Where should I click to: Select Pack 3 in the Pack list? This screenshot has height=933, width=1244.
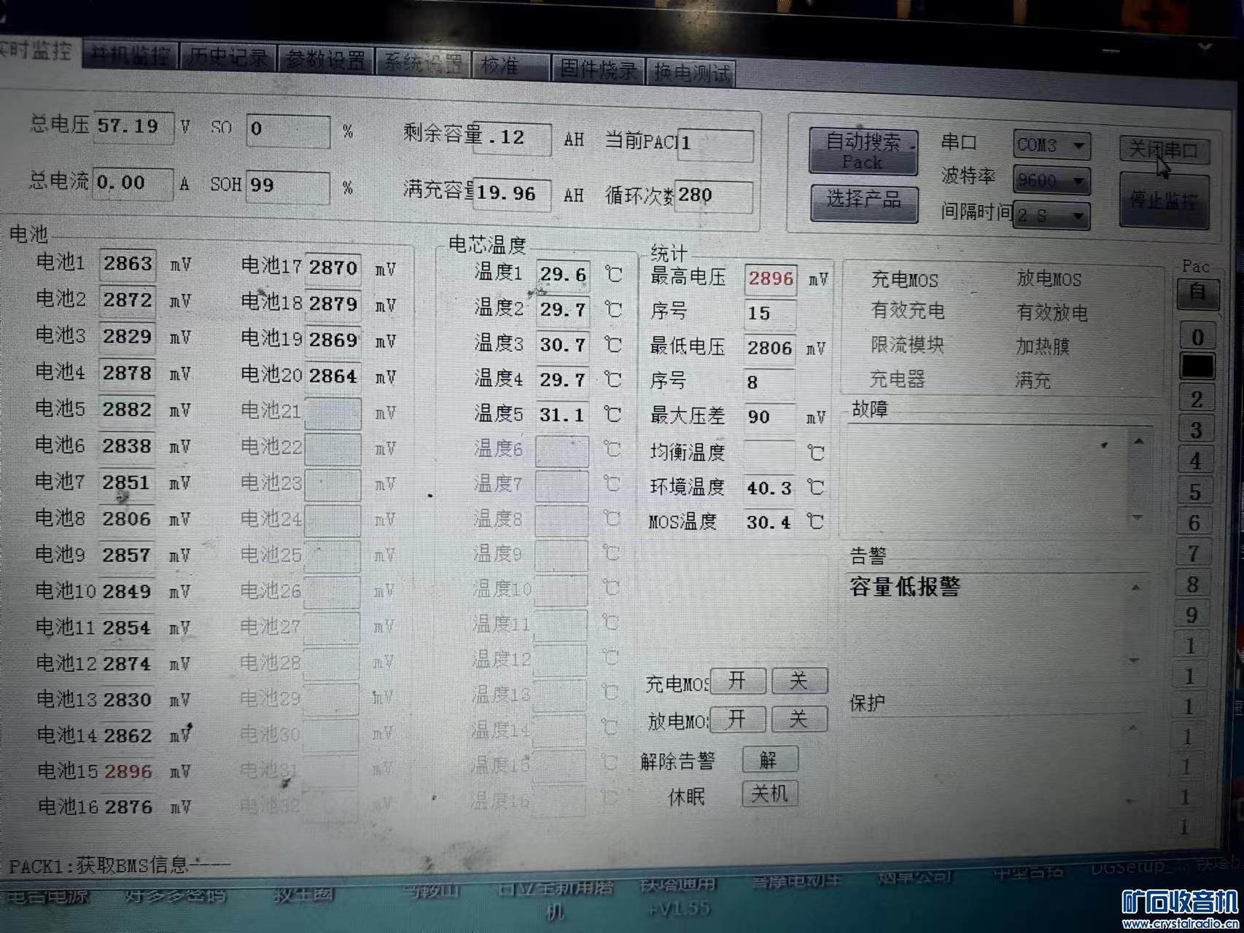point(1196,430)
